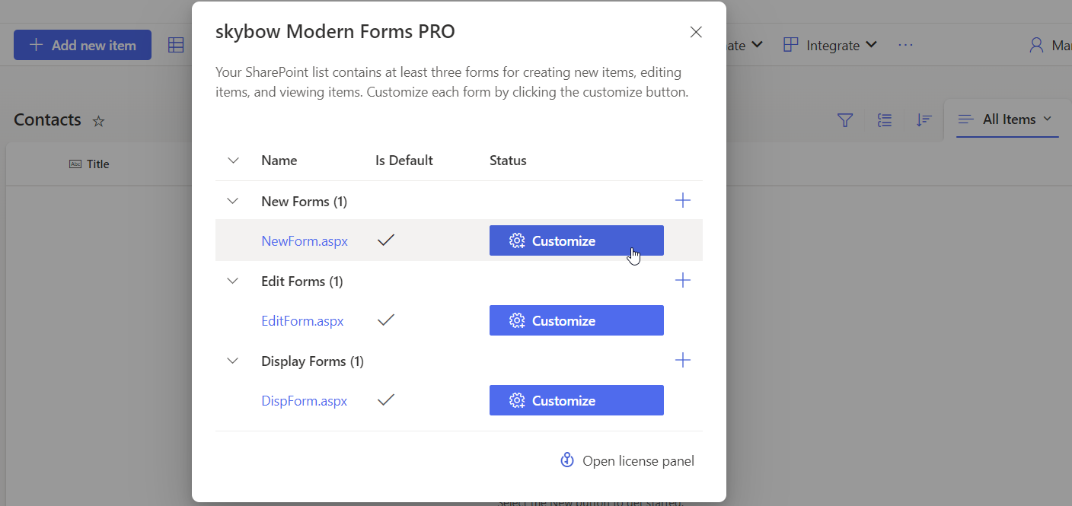Add a new form under Edit Forms
Image resolution: width=1072 pixels, height=506 pixels.
(683, 280)
